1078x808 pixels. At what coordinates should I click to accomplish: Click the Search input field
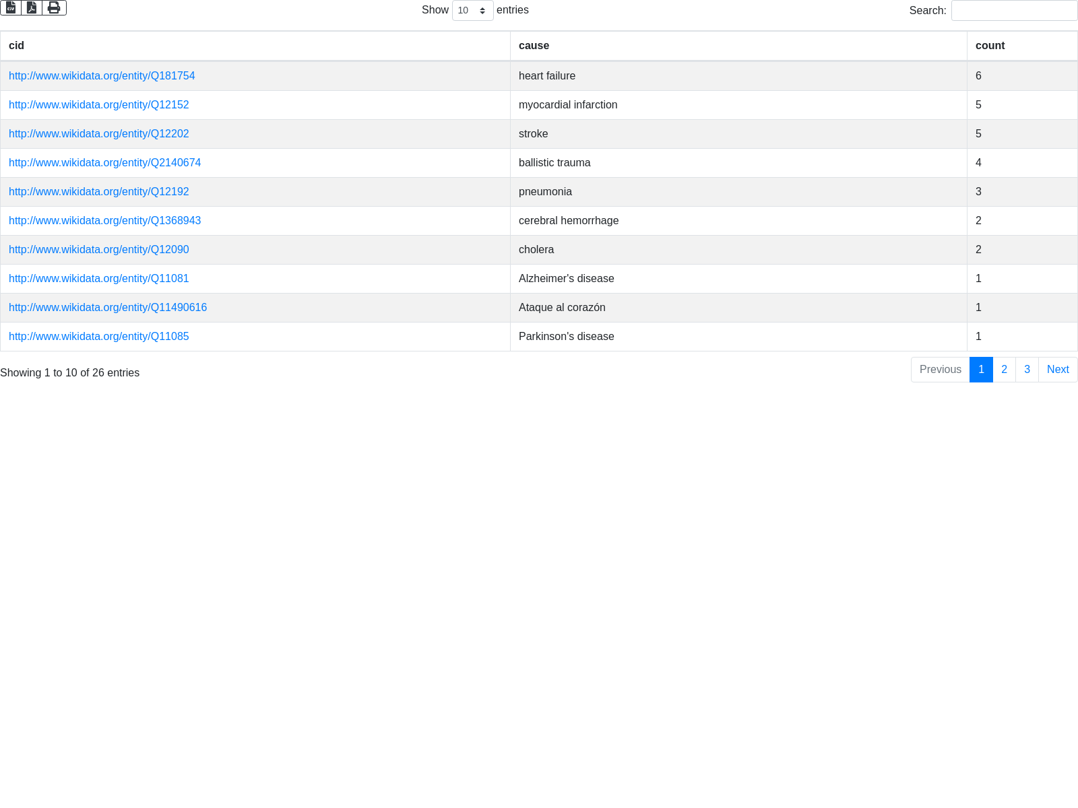pos(1014,11)
